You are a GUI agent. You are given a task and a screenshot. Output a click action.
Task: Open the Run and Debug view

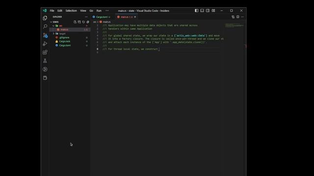[x=45, y=44]
